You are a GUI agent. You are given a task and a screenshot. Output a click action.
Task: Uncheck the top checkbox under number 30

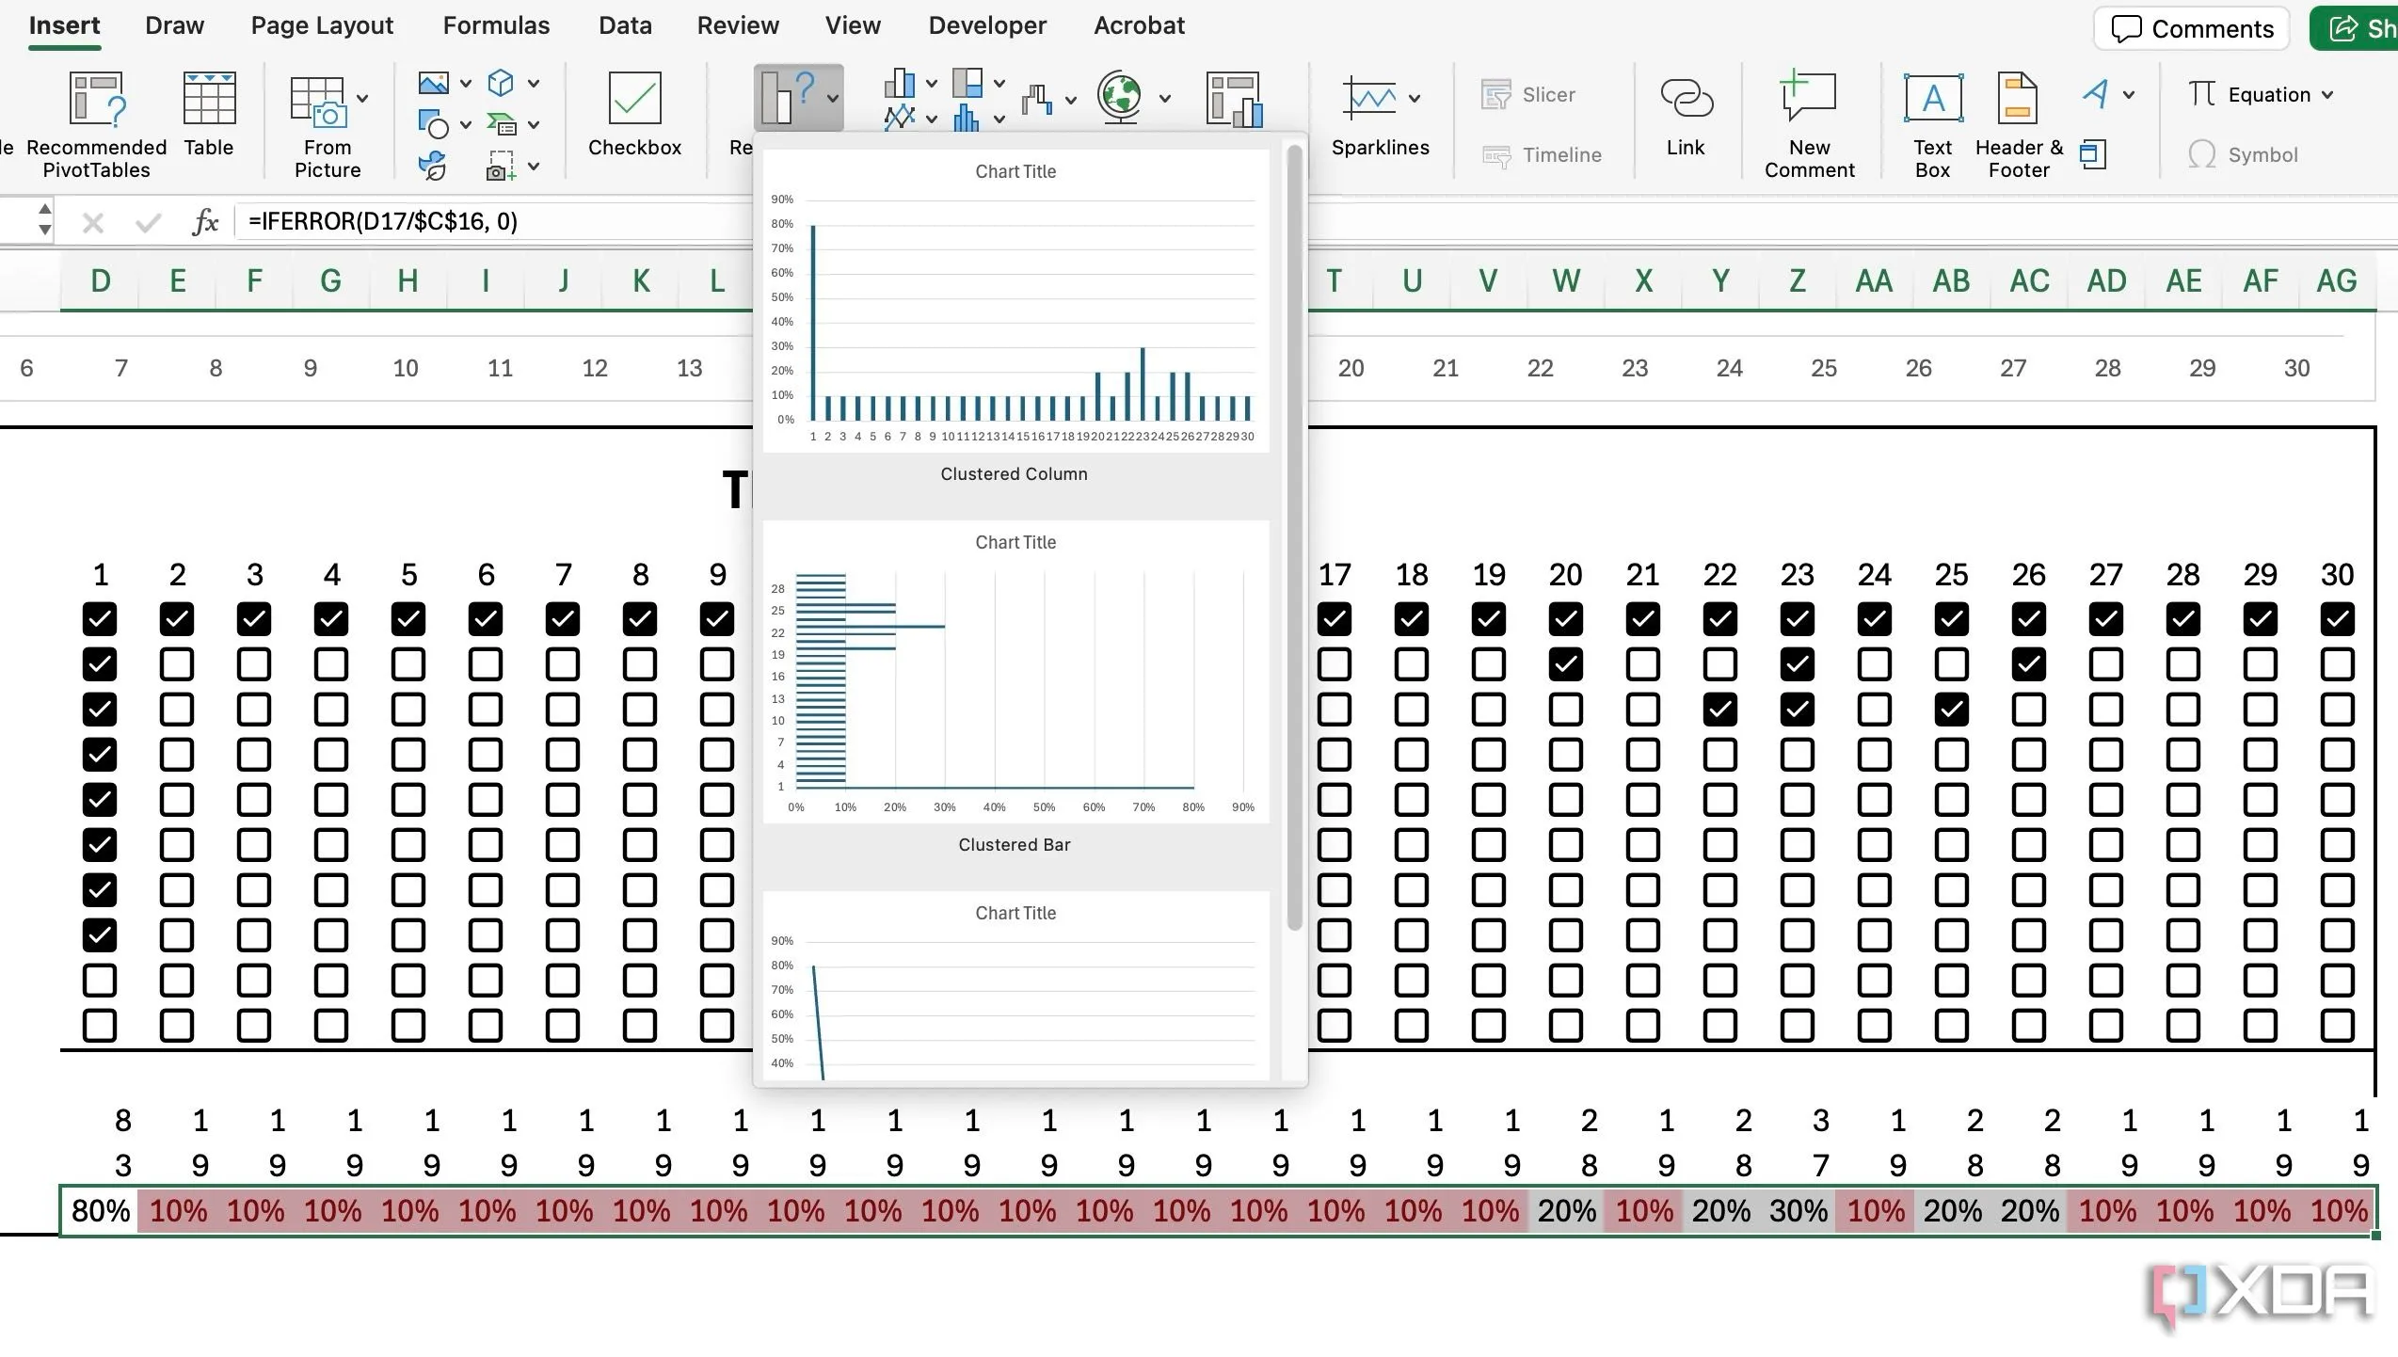(2337, 619)
